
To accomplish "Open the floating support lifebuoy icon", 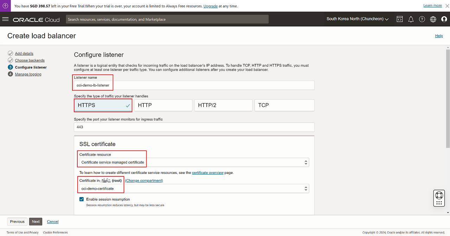I will pyautogui.click(x=439, y=195).
